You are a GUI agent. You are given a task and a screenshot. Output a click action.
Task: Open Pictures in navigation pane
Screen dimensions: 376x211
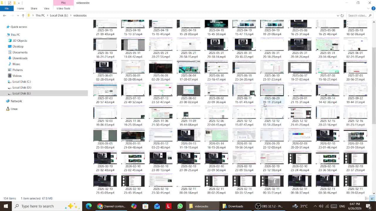(x=18, y=70)
